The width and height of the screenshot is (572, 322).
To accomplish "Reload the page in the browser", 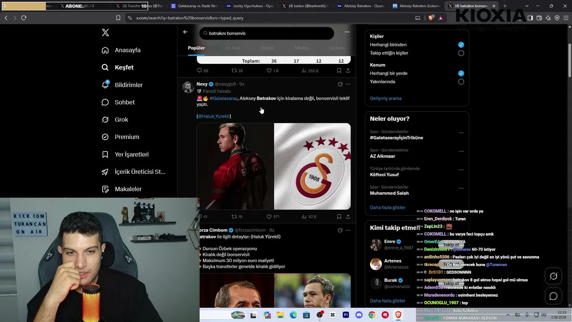I will [x=24, y=18].
